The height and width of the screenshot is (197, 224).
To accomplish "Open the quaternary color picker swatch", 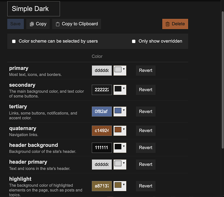I will click(x=120, y=131).
